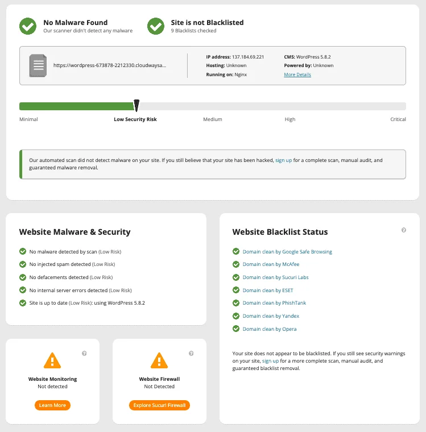Click the Learn More button

(x=52, y=405)
